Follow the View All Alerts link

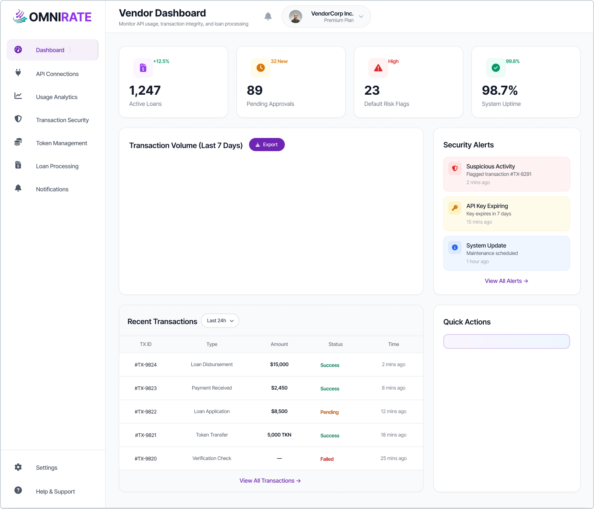pos(507,281)
